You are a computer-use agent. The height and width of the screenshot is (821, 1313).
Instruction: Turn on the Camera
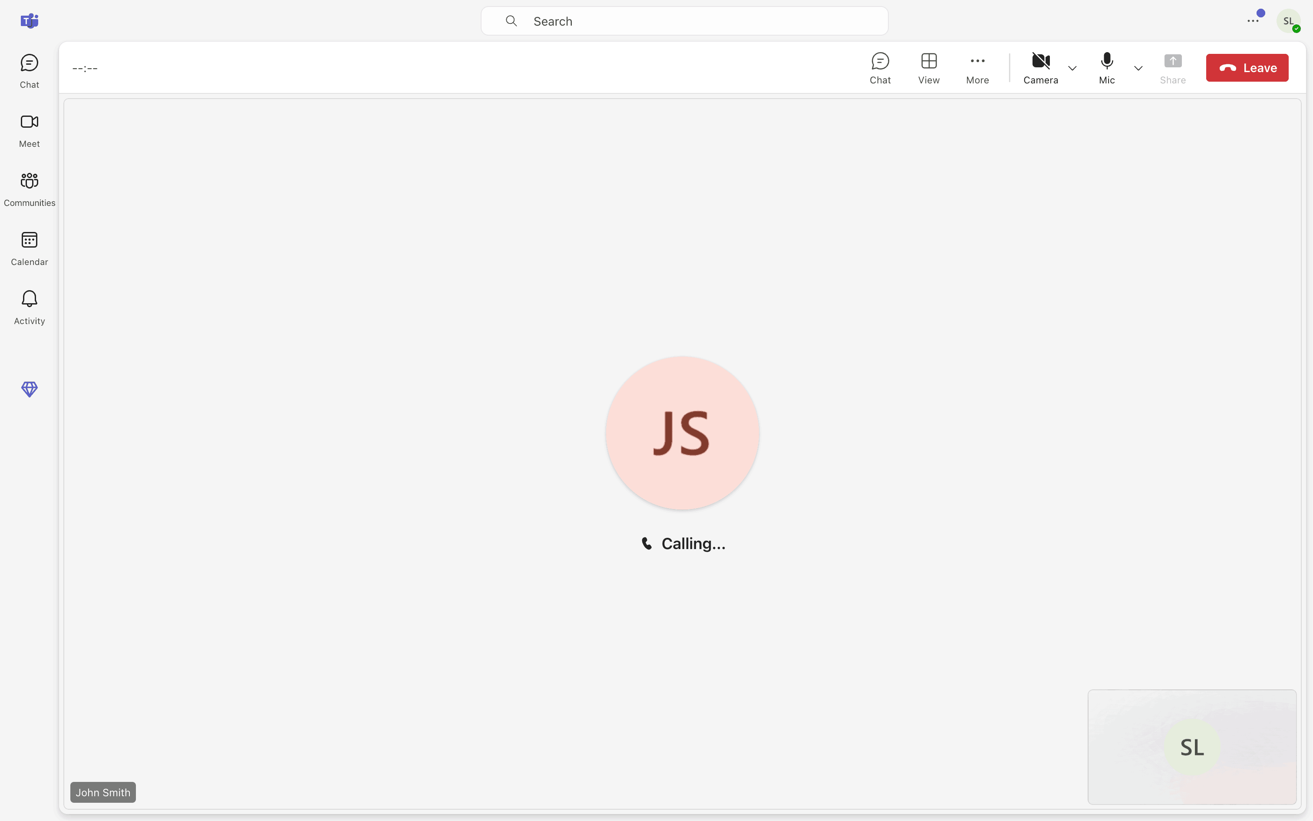click(x=1040, y=68)
